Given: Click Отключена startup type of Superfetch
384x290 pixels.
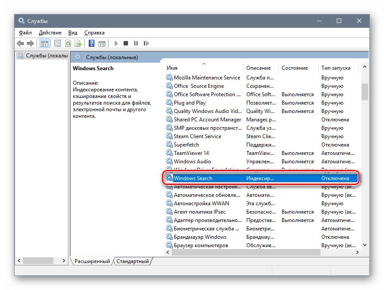Looking at the screenshot, I should click(x=335, y=144).
